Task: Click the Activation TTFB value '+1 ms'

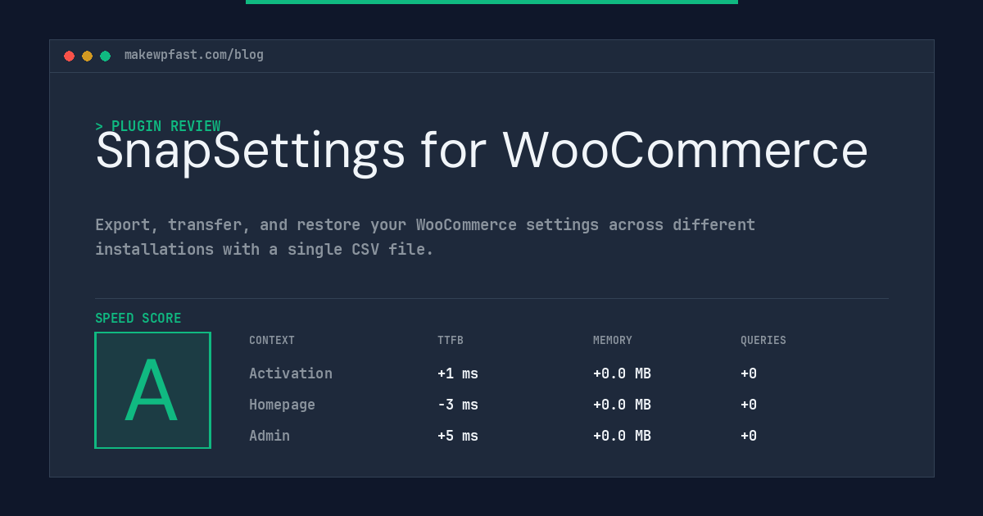Action: [458, 373]
